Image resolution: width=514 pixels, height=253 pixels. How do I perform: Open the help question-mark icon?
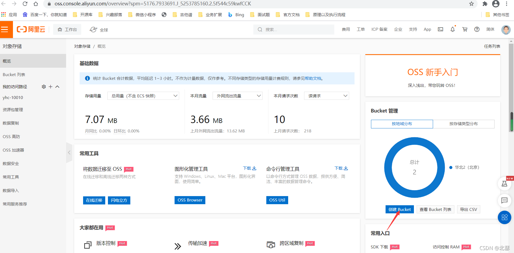[477, 29]
